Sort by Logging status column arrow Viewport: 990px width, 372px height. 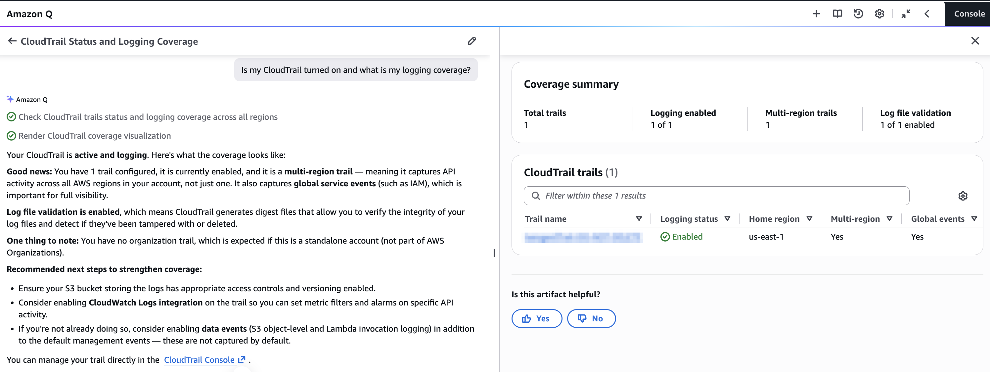727,219
